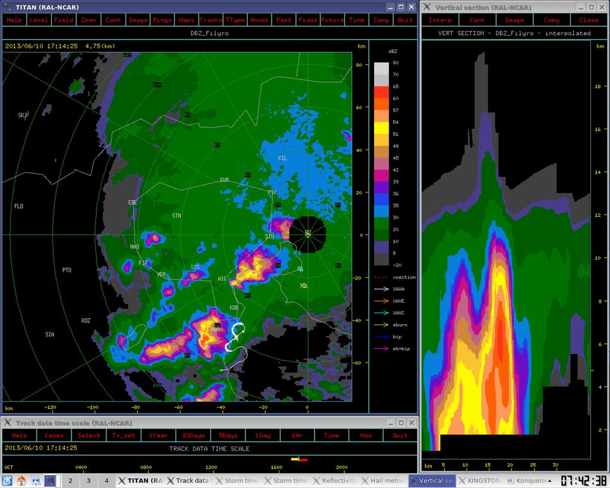This screenshot has height=488, width=610.
Task: Click the yellow-red marker on the time scale
Action: (x=299, y=459)
